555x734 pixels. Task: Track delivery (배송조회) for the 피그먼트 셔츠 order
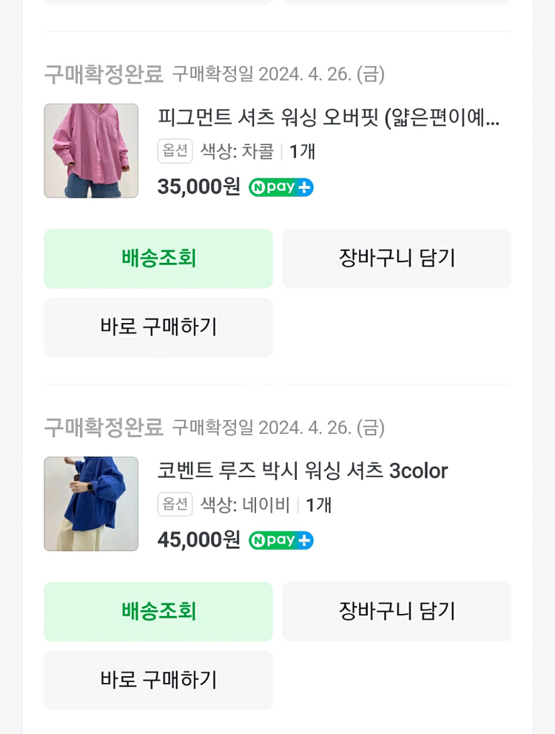(158, 258)
